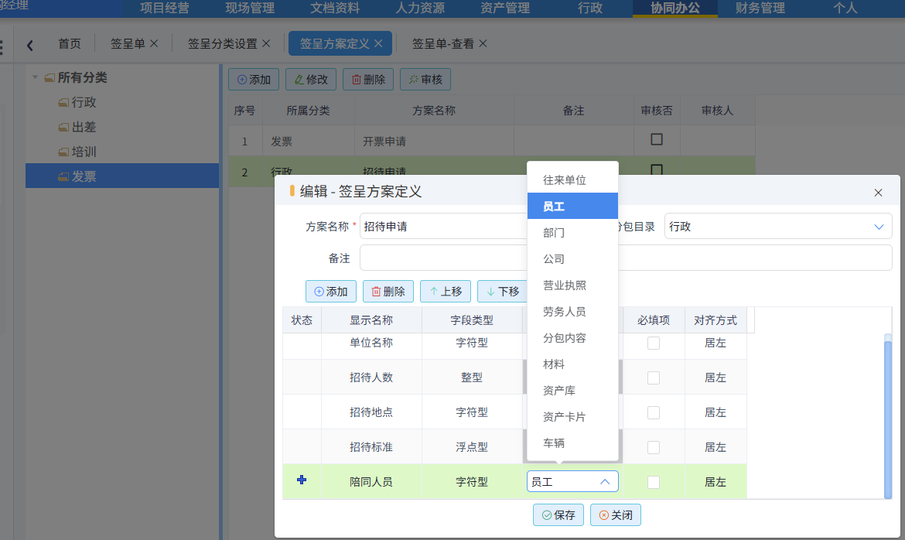
Task: Click the 上移 move-up button
Action: pyautogui.click(x=446, y=291)
